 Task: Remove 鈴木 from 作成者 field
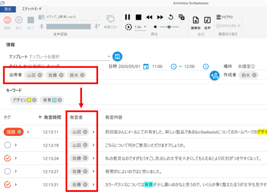[x=254, y=75]
